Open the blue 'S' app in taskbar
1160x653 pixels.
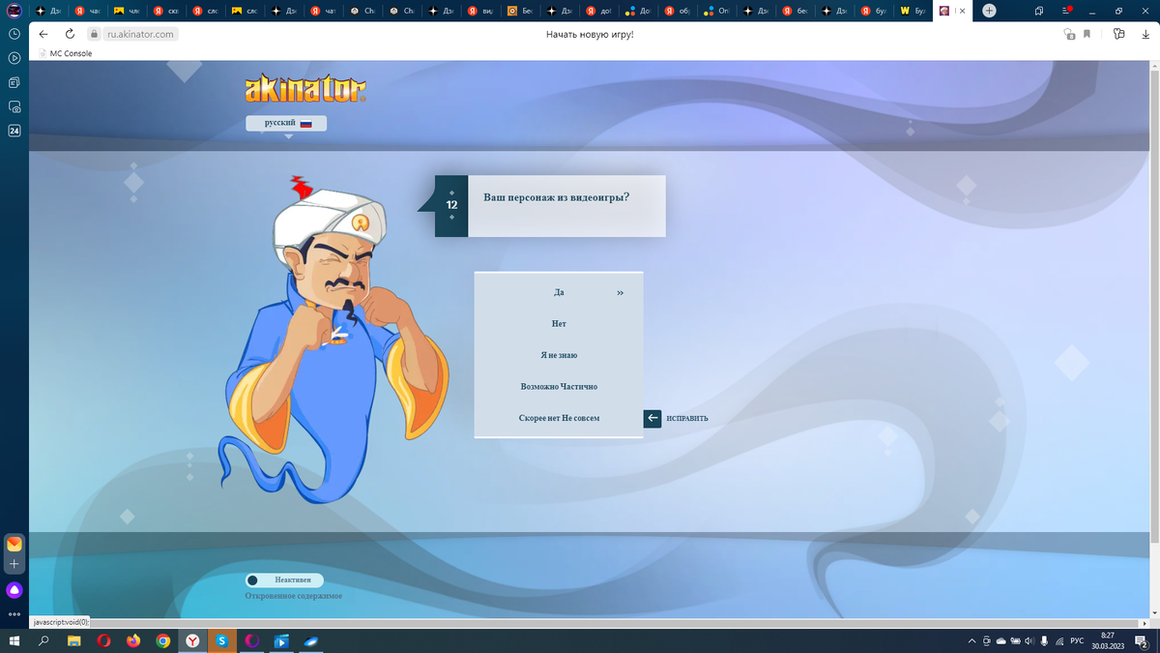(222, 640)
